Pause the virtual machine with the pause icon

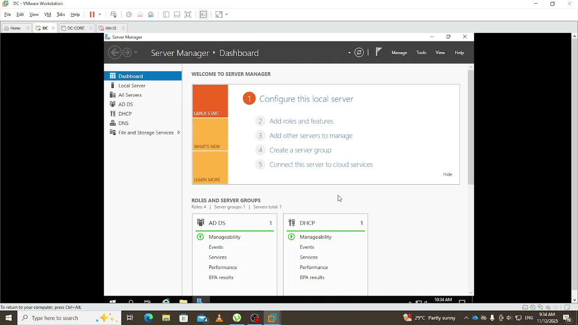coord(92,14)
